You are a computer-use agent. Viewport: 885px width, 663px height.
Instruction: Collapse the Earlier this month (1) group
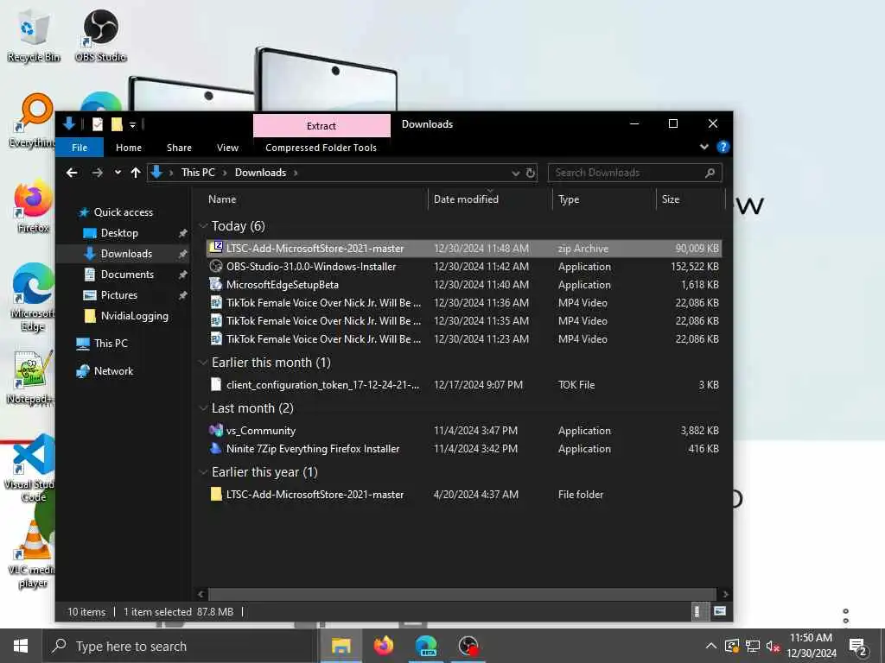[x=203, y=363]
